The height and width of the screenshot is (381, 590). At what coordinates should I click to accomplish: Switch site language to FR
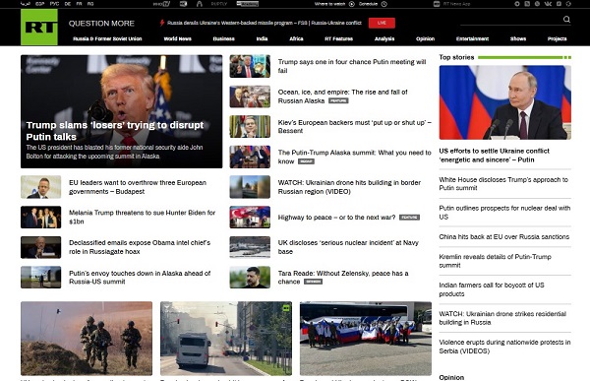(x=79, y=4)
